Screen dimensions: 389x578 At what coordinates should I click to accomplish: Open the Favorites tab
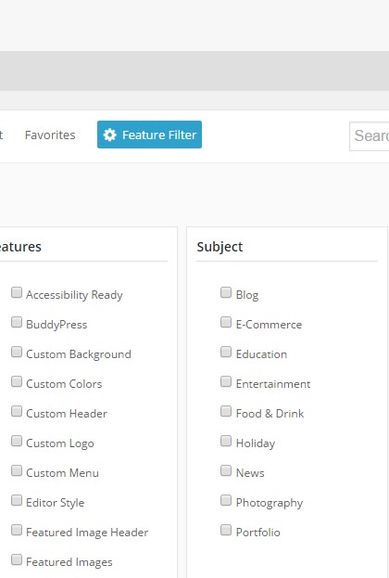pyautogui.click(x=50, y=135)
